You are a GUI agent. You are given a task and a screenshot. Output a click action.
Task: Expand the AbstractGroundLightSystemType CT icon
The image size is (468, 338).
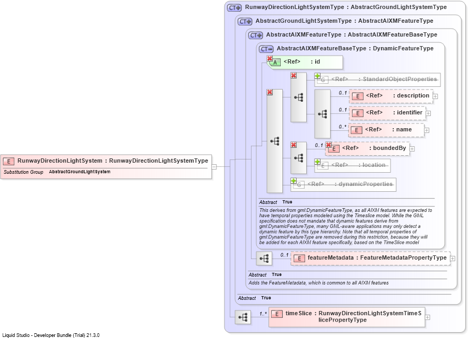245,22
